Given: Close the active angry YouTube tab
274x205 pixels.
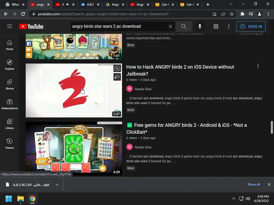Looking at the screenshot, I should point(48,5).
